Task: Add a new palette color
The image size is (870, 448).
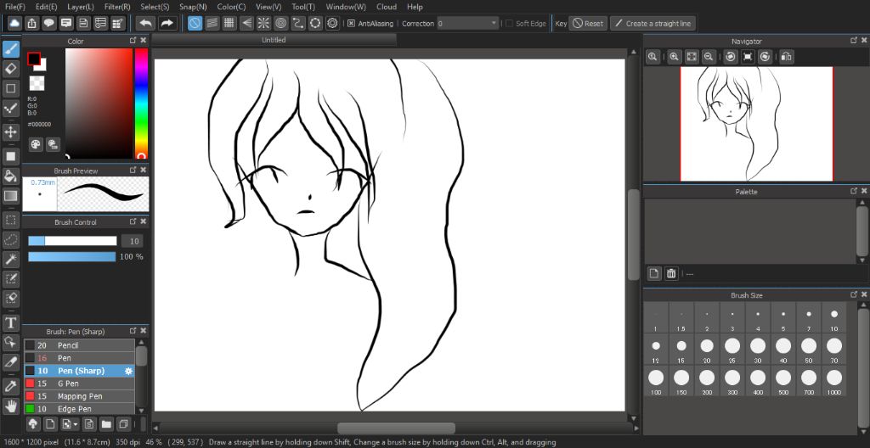Action: point(654,273)
